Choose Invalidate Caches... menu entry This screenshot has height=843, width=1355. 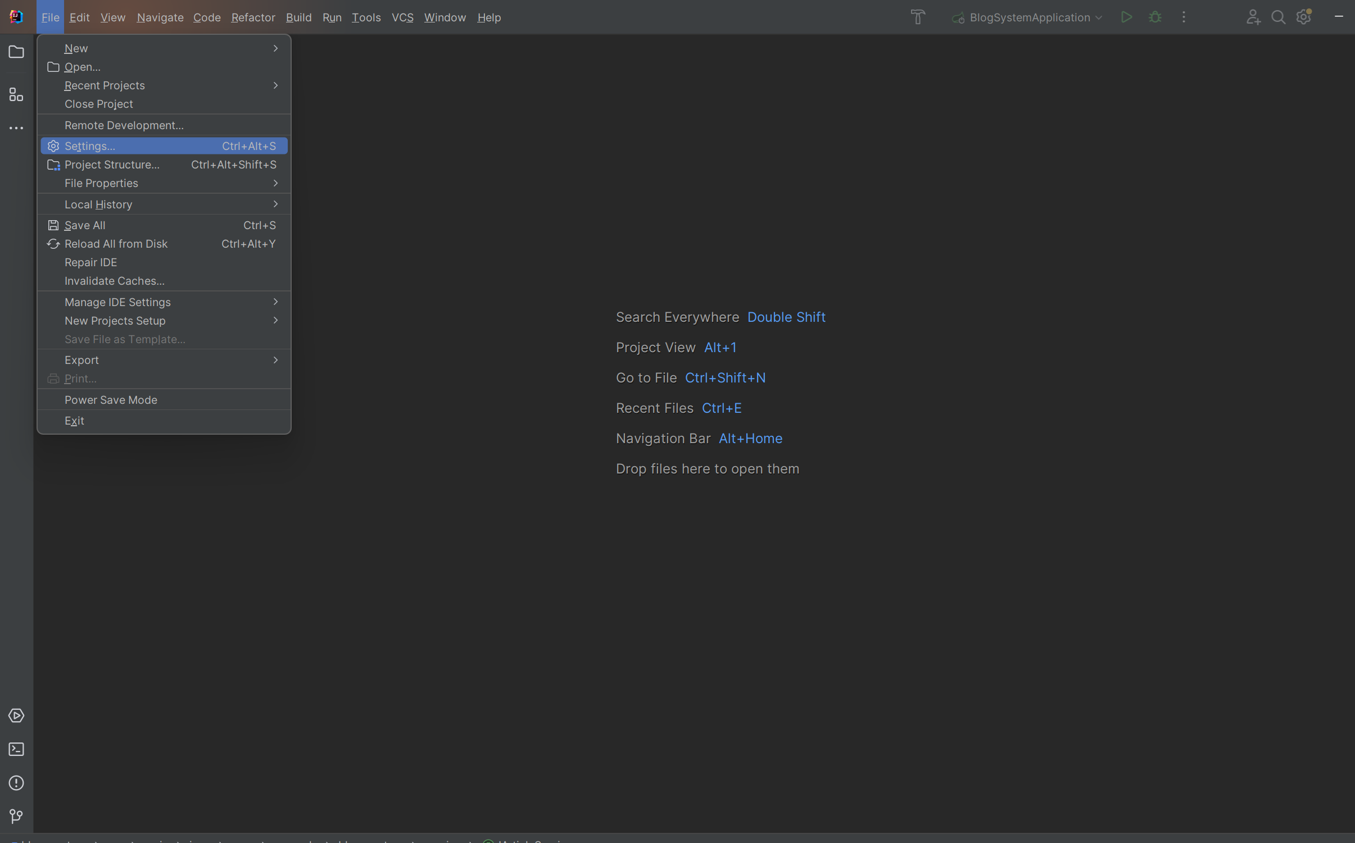(x=114, y=281)
